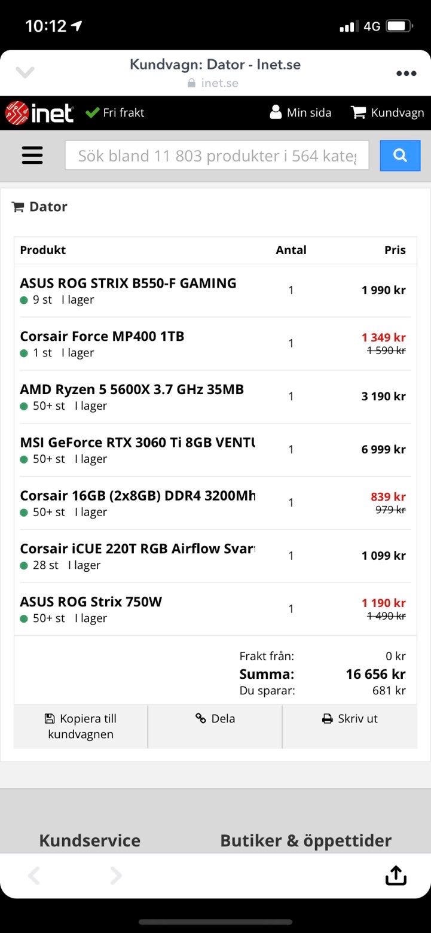431x933 pixels.
Task: Expand the Kundservice footer section
Action: (90, 840)
